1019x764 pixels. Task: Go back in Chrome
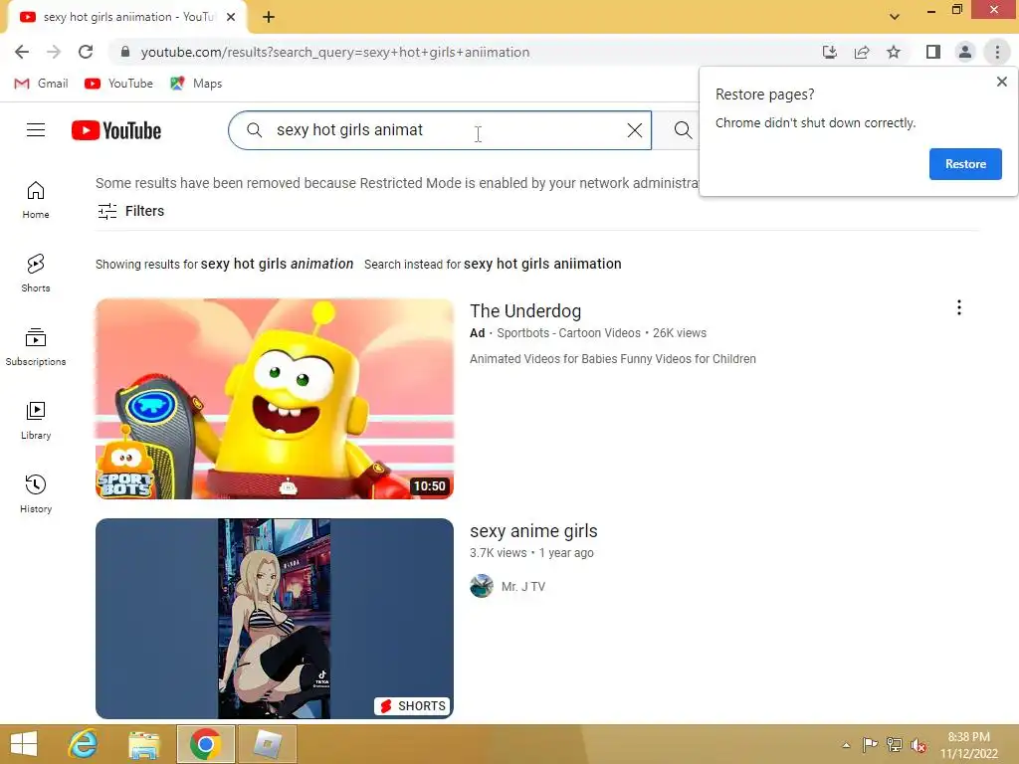tap(22, 52)
